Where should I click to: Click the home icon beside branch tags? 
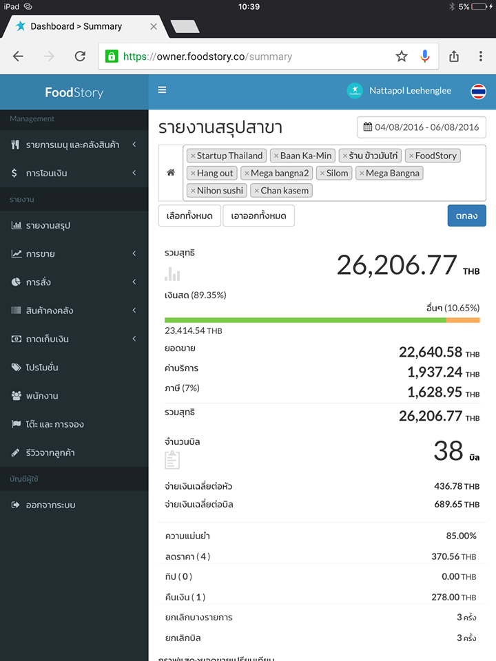click(171, 172)
